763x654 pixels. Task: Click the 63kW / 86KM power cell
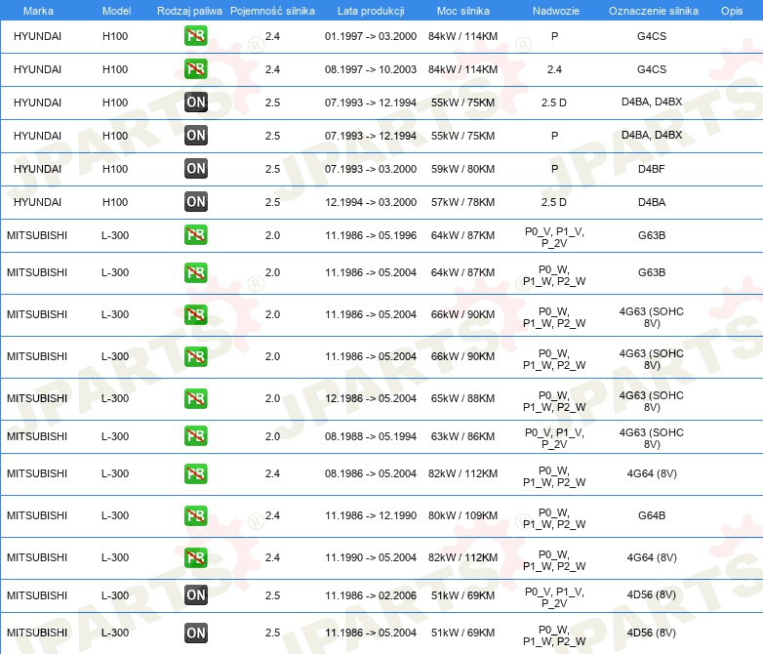462,436
